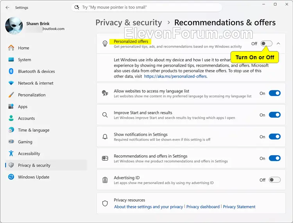Click the Shawn Brink account name
The width and height of the screenshot is (293, 223).
[38, 24]
